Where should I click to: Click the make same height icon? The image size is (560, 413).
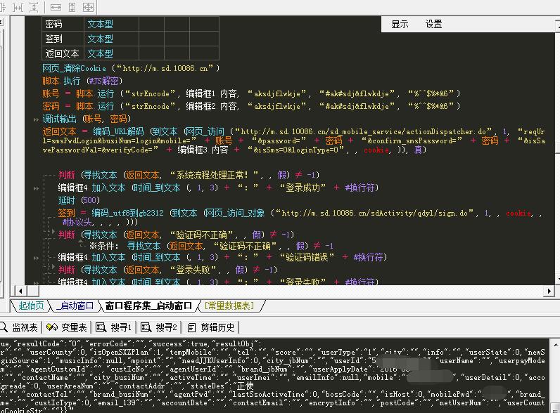72,7
